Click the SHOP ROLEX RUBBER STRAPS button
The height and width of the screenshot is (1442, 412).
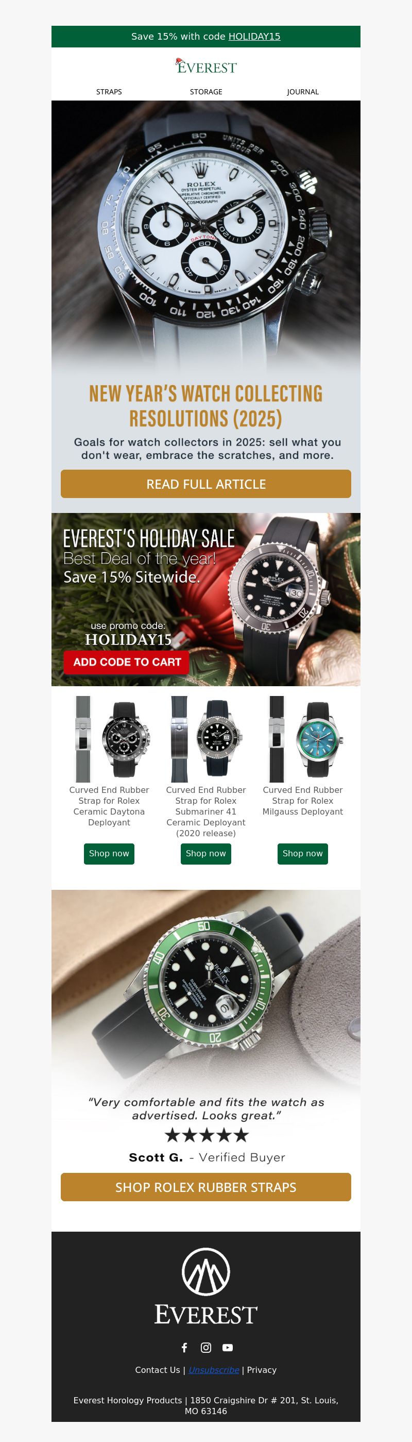tap(205, 1187)
